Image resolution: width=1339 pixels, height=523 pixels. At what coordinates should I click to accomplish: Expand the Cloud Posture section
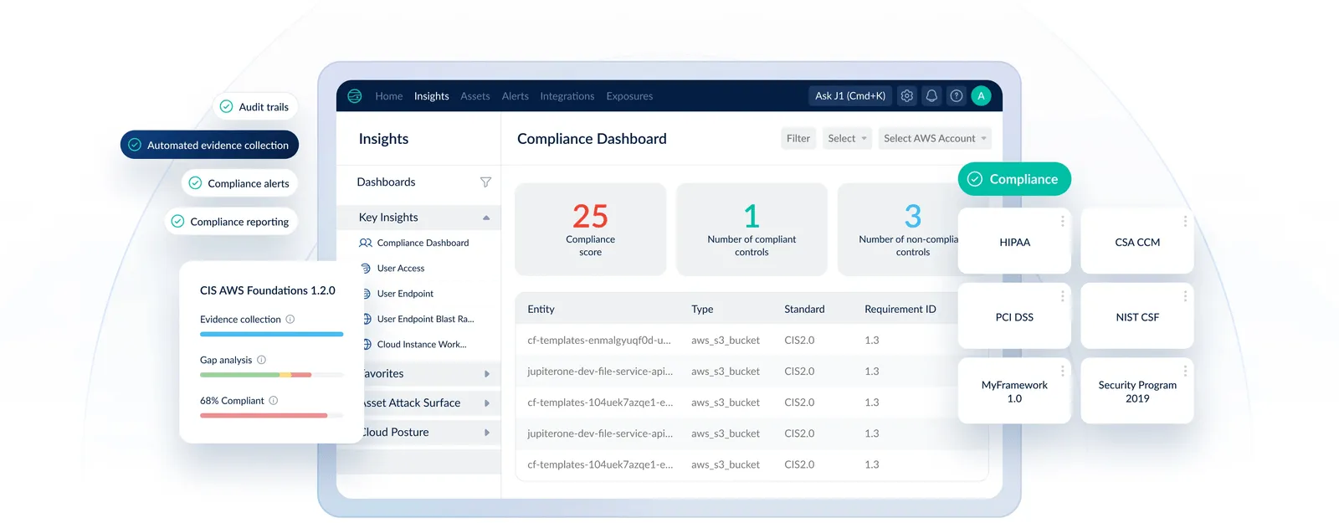[x=486, y=433]
